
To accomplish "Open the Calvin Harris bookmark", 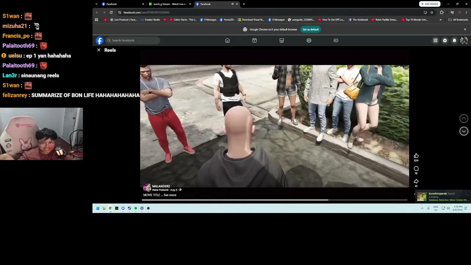I will point(183,20).
